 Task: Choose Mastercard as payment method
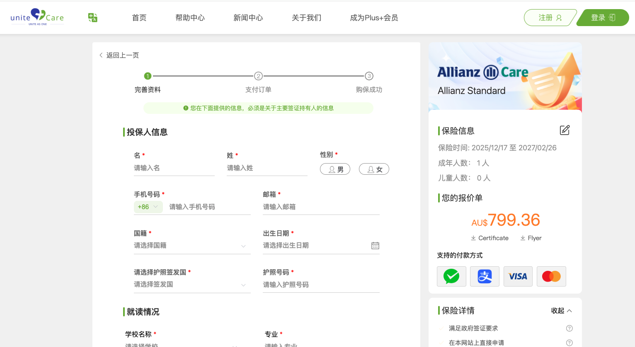(x=551, y=276)
